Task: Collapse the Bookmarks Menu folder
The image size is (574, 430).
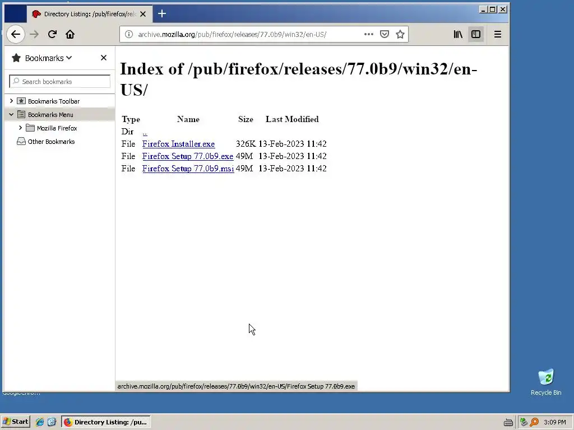Action: [11, 114]
